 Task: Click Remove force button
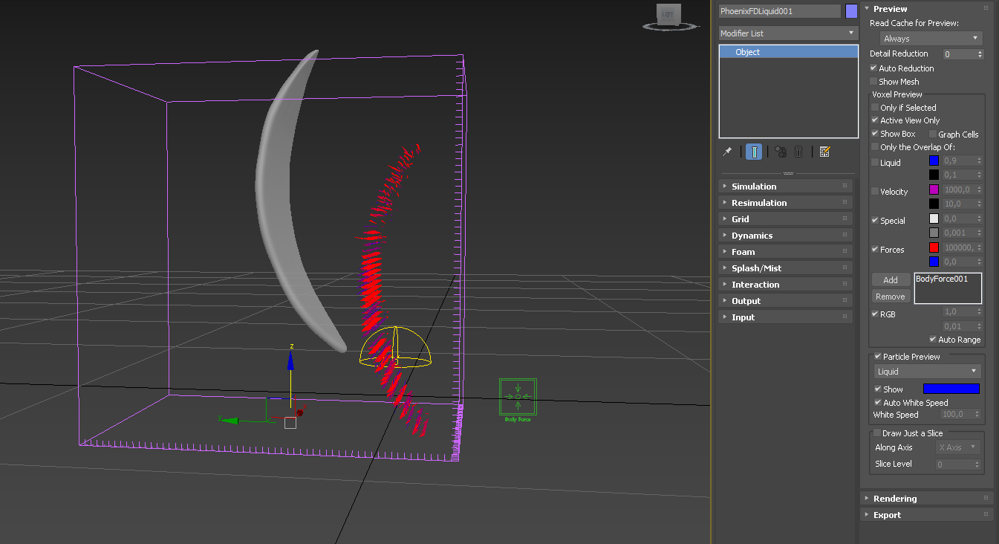coord(891,297)
